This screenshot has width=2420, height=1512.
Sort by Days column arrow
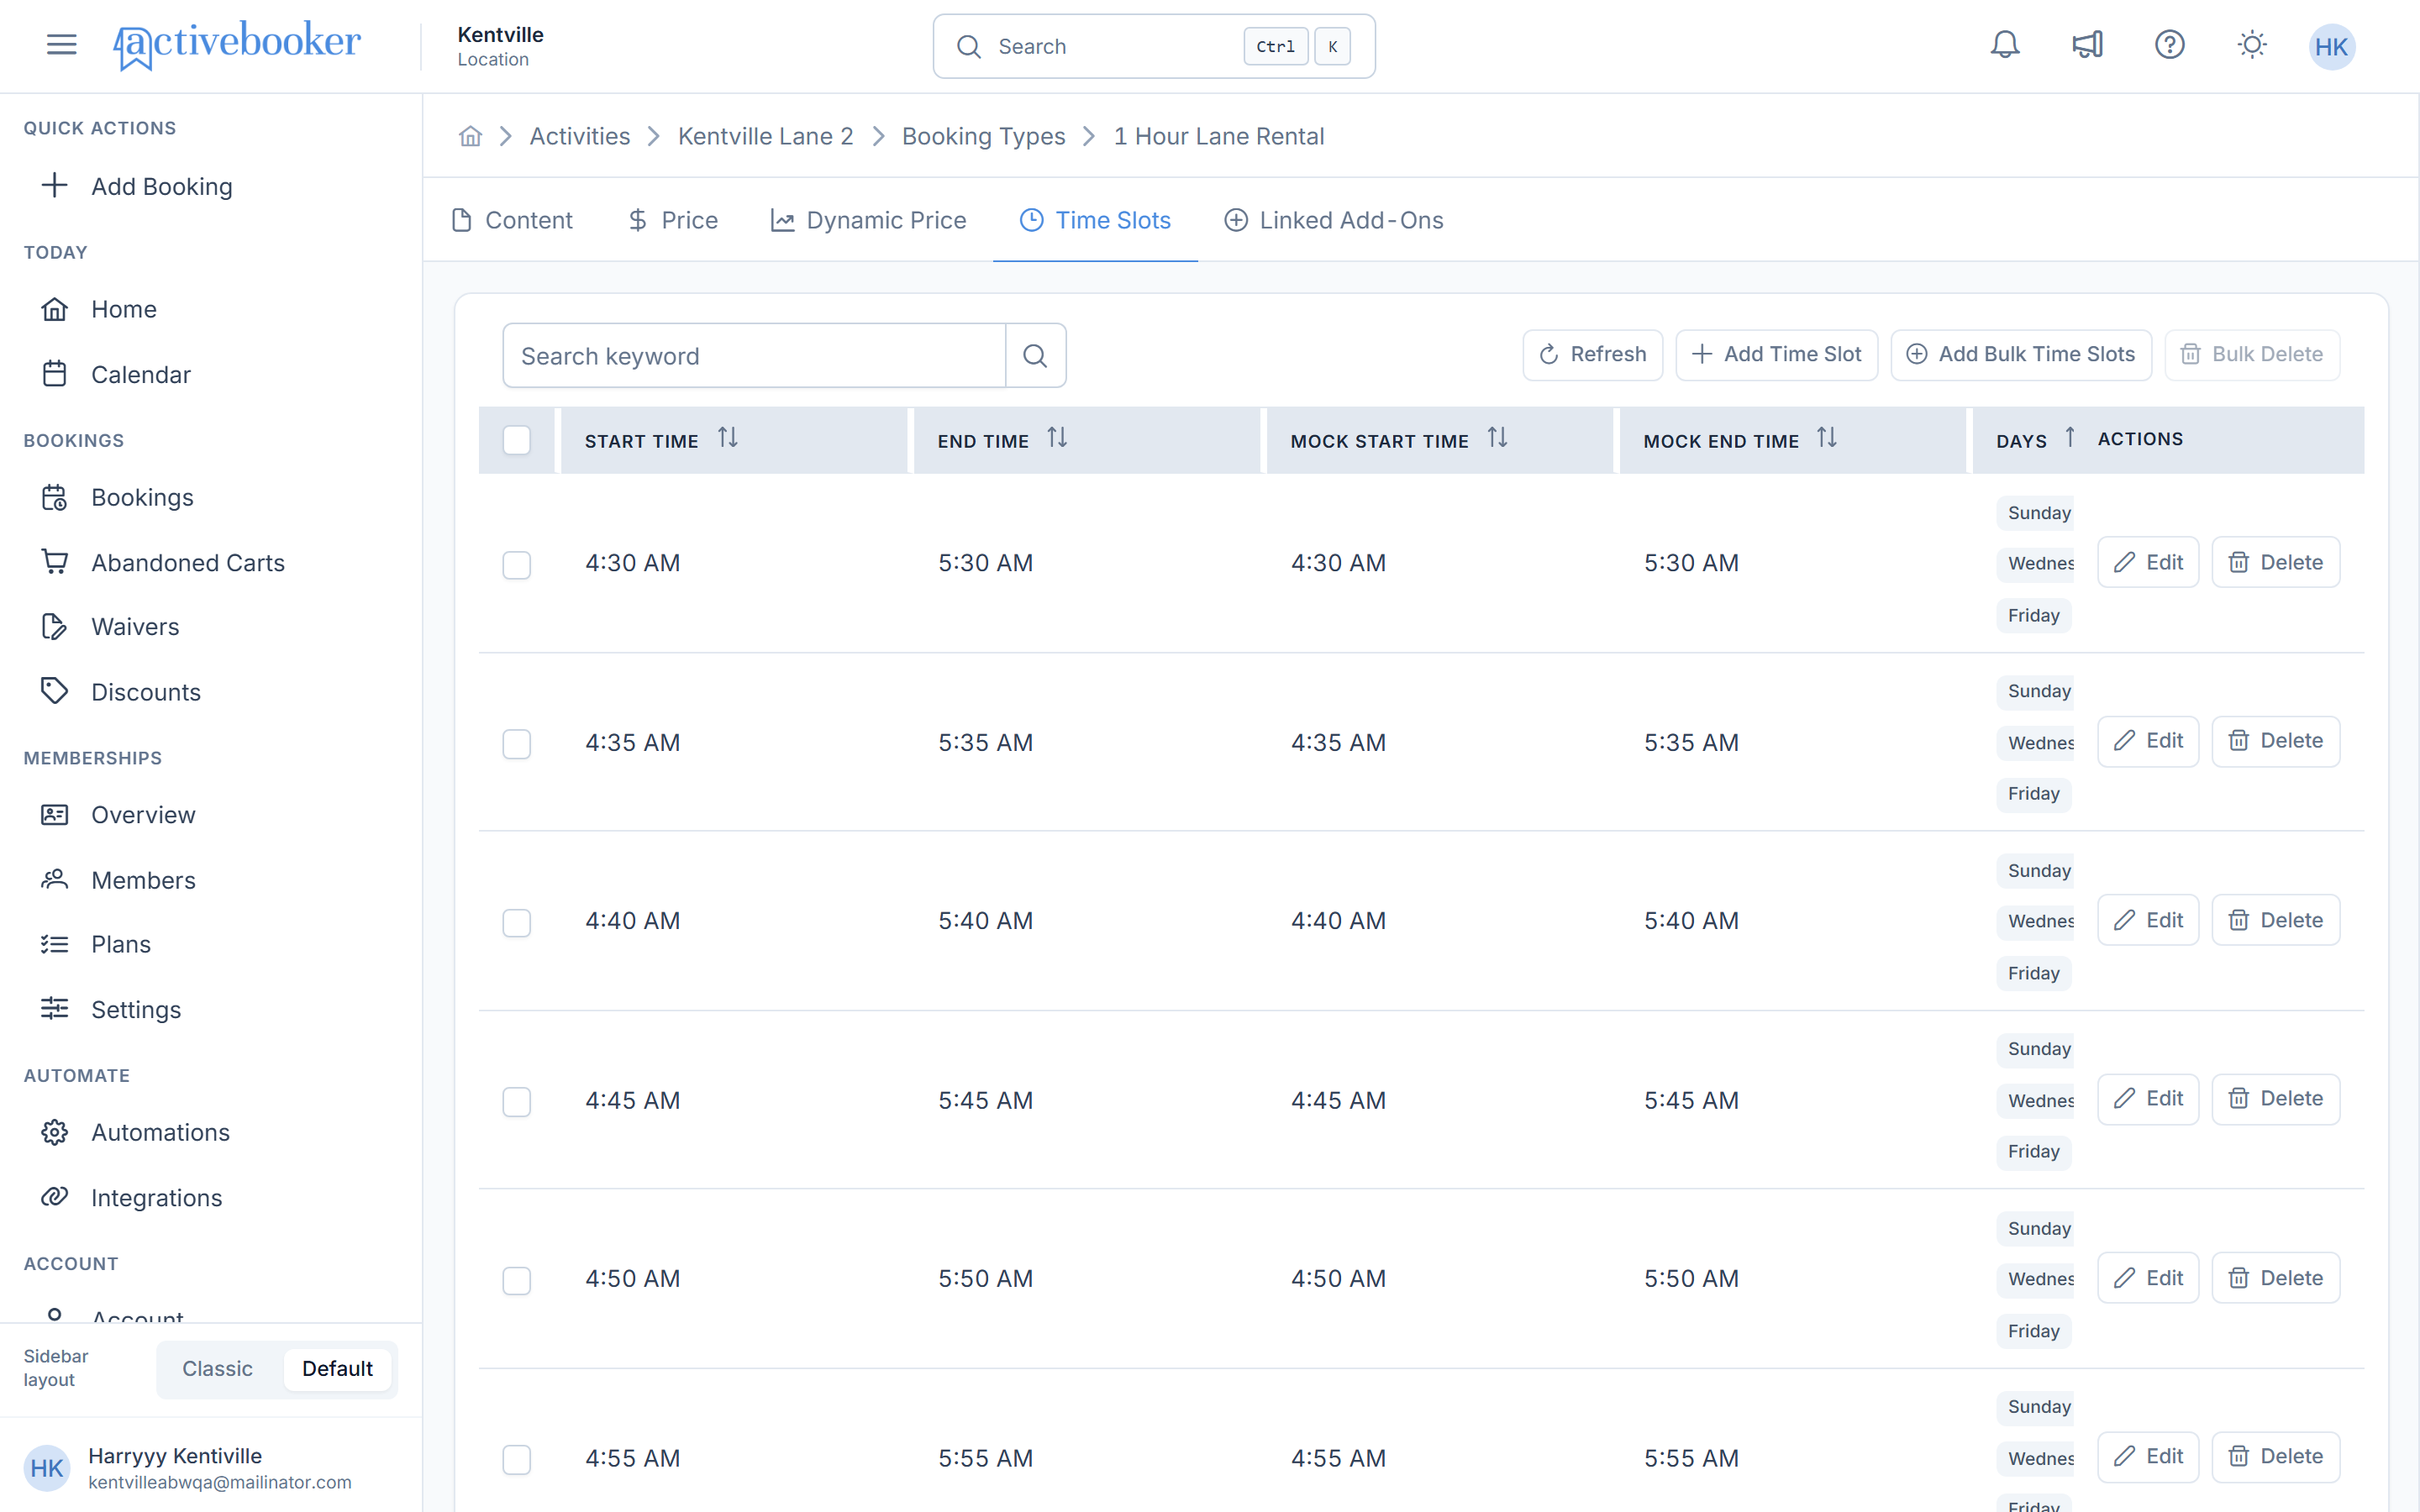point(2070,438)
